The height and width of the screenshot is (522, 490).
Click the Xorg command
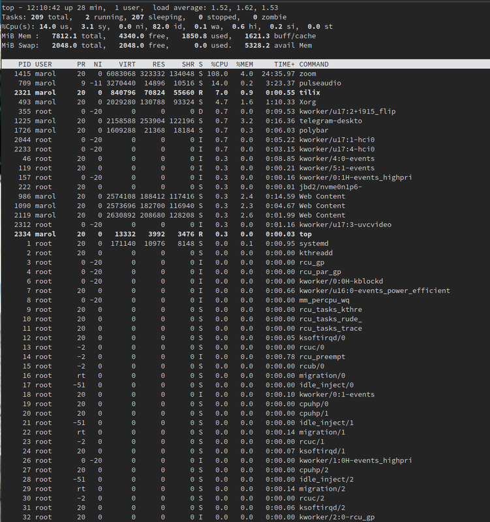[307, 102]
